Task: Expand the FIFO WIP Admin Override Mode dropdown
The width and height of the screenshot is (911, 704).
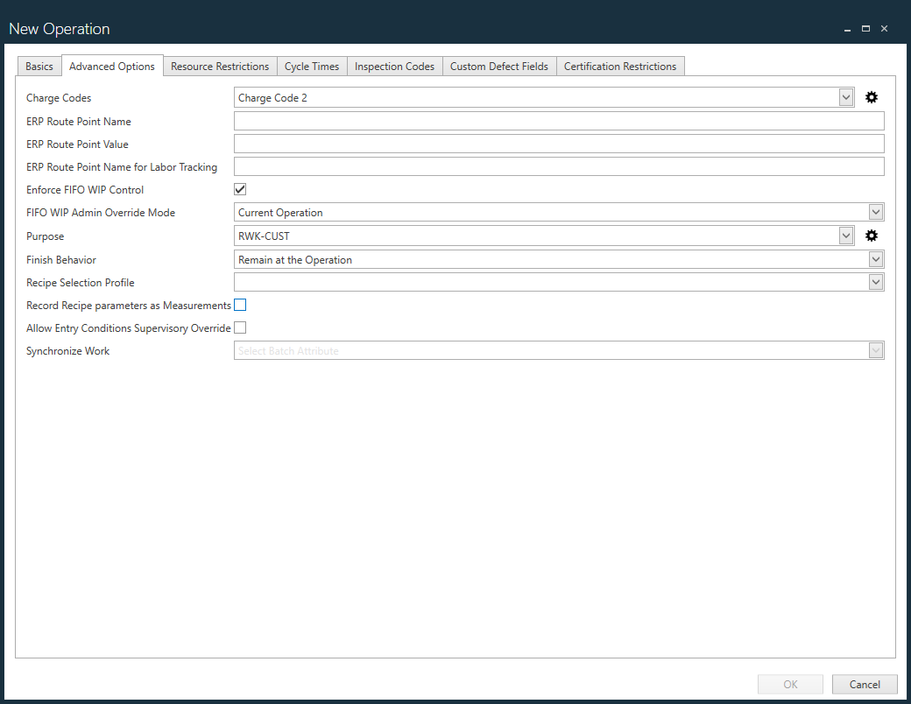Action: (x=876, y=211)
